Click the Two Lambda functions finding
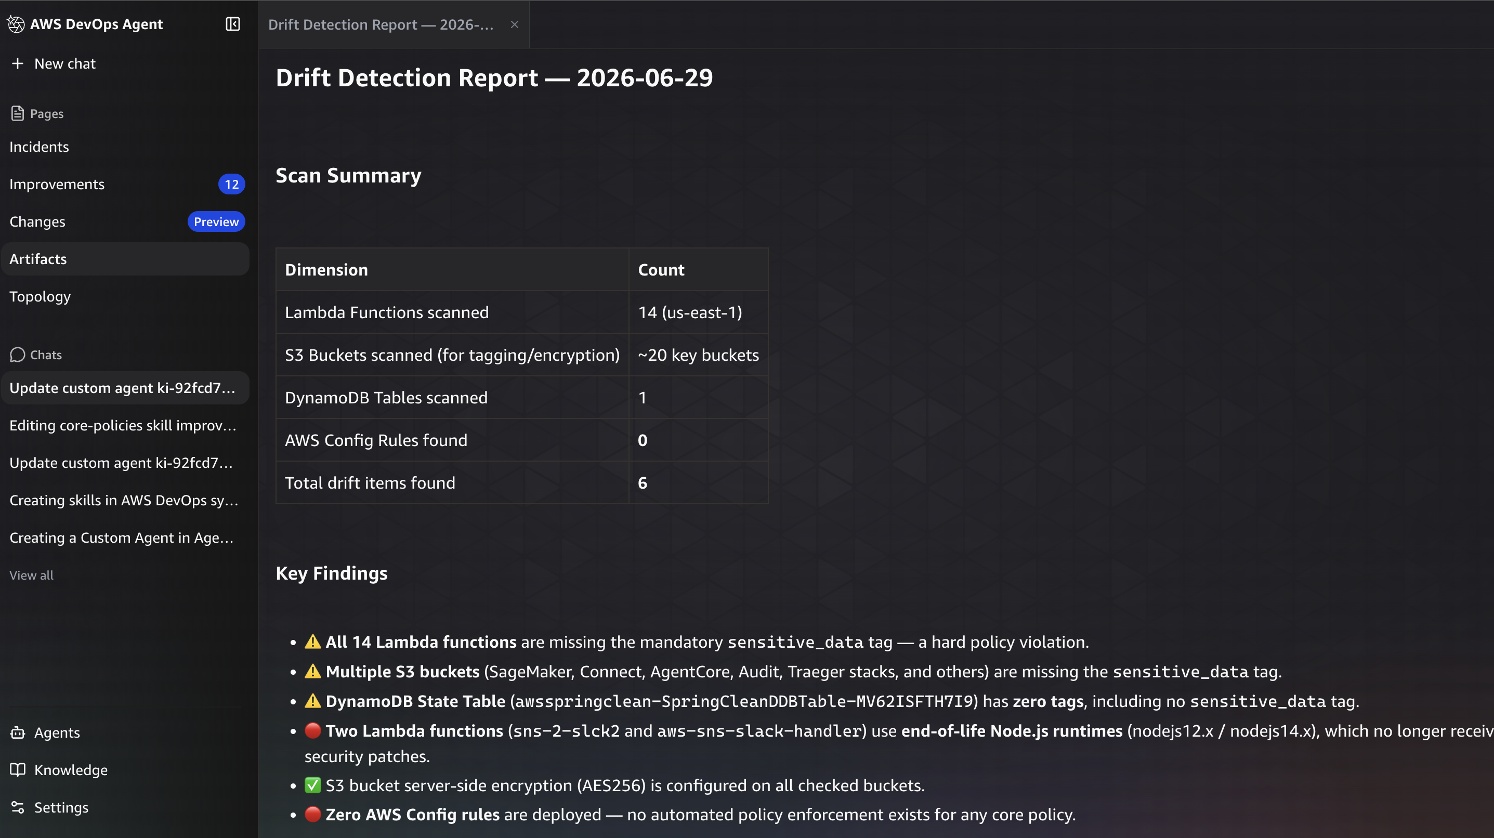Image resolution: width=1494 pixels, height=838 pixels. (x=899, y=743)
